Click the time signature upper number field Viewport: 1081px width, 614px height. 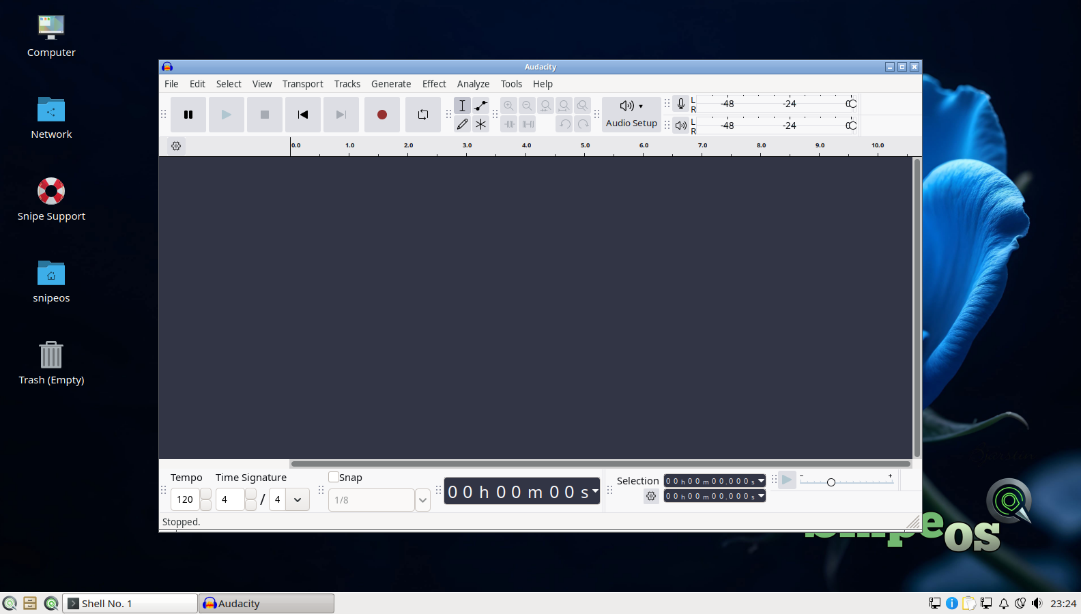(x=231, y=499)
